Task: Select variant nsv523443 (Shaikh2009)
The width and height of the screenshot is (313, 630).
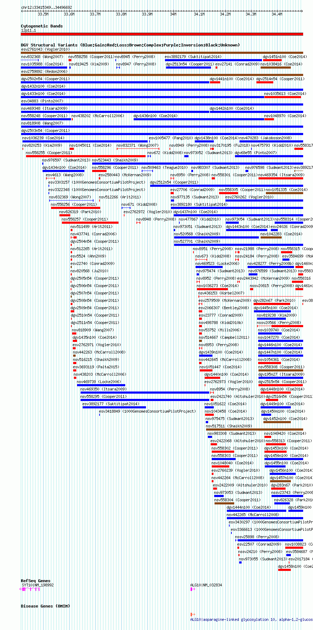Action: 115,160
